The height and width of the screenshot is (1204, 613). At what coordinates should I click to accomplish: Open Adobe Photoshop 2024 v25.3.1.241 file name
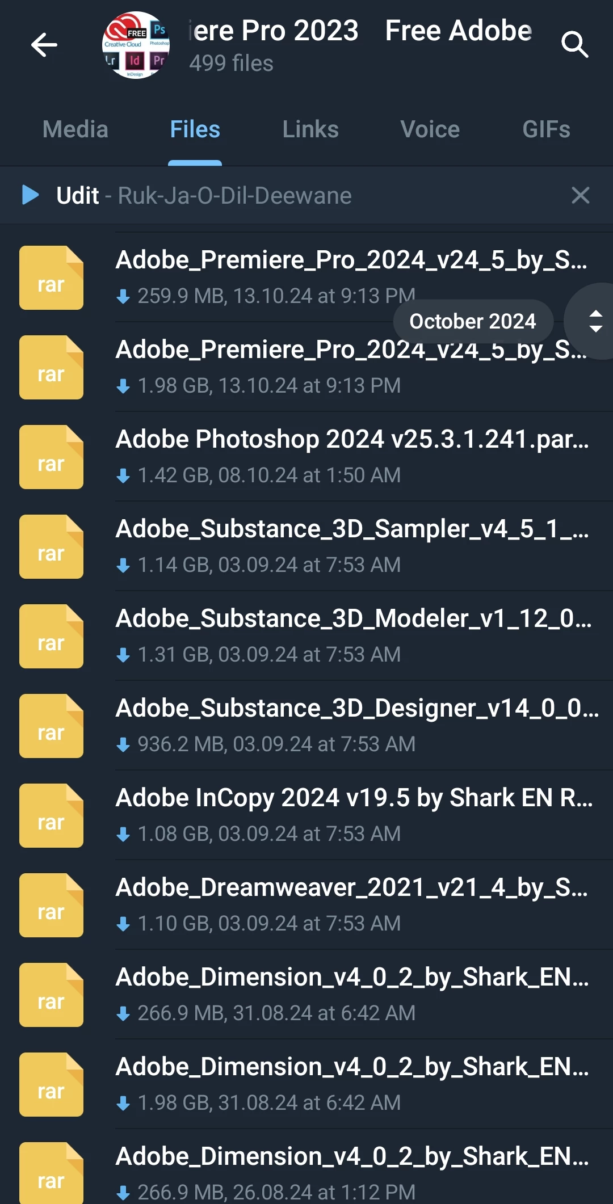(352, 439)
